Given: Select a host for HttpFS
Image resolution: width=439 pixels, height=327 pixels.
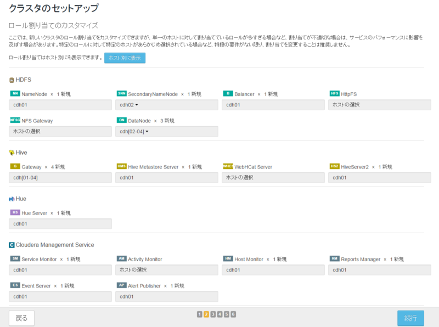Looking at the screenshot, I should pos(379,105).
